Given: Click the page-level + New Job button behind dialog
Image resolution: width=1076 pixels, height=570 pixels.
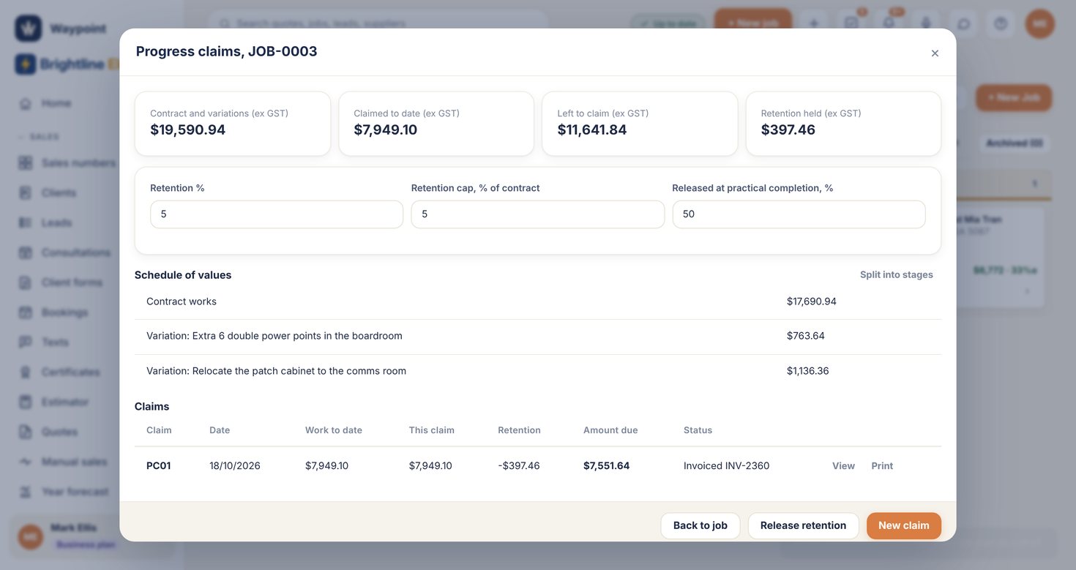Looking at the screenshot, I should click(x=1014, y=97).
